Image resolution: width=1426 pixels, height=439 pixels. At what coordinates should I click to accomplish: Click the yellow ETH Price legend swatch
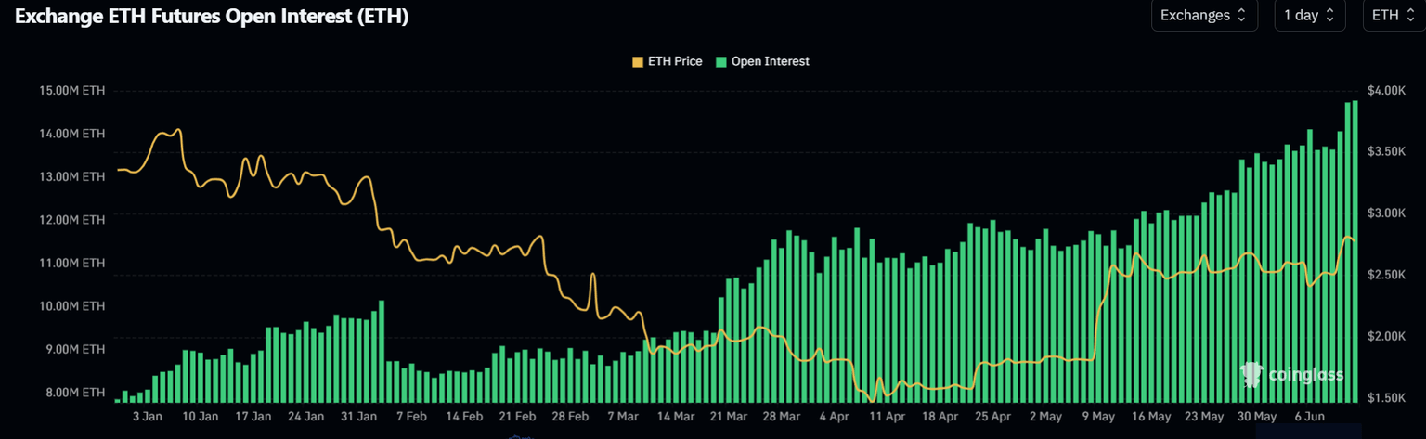637,61
